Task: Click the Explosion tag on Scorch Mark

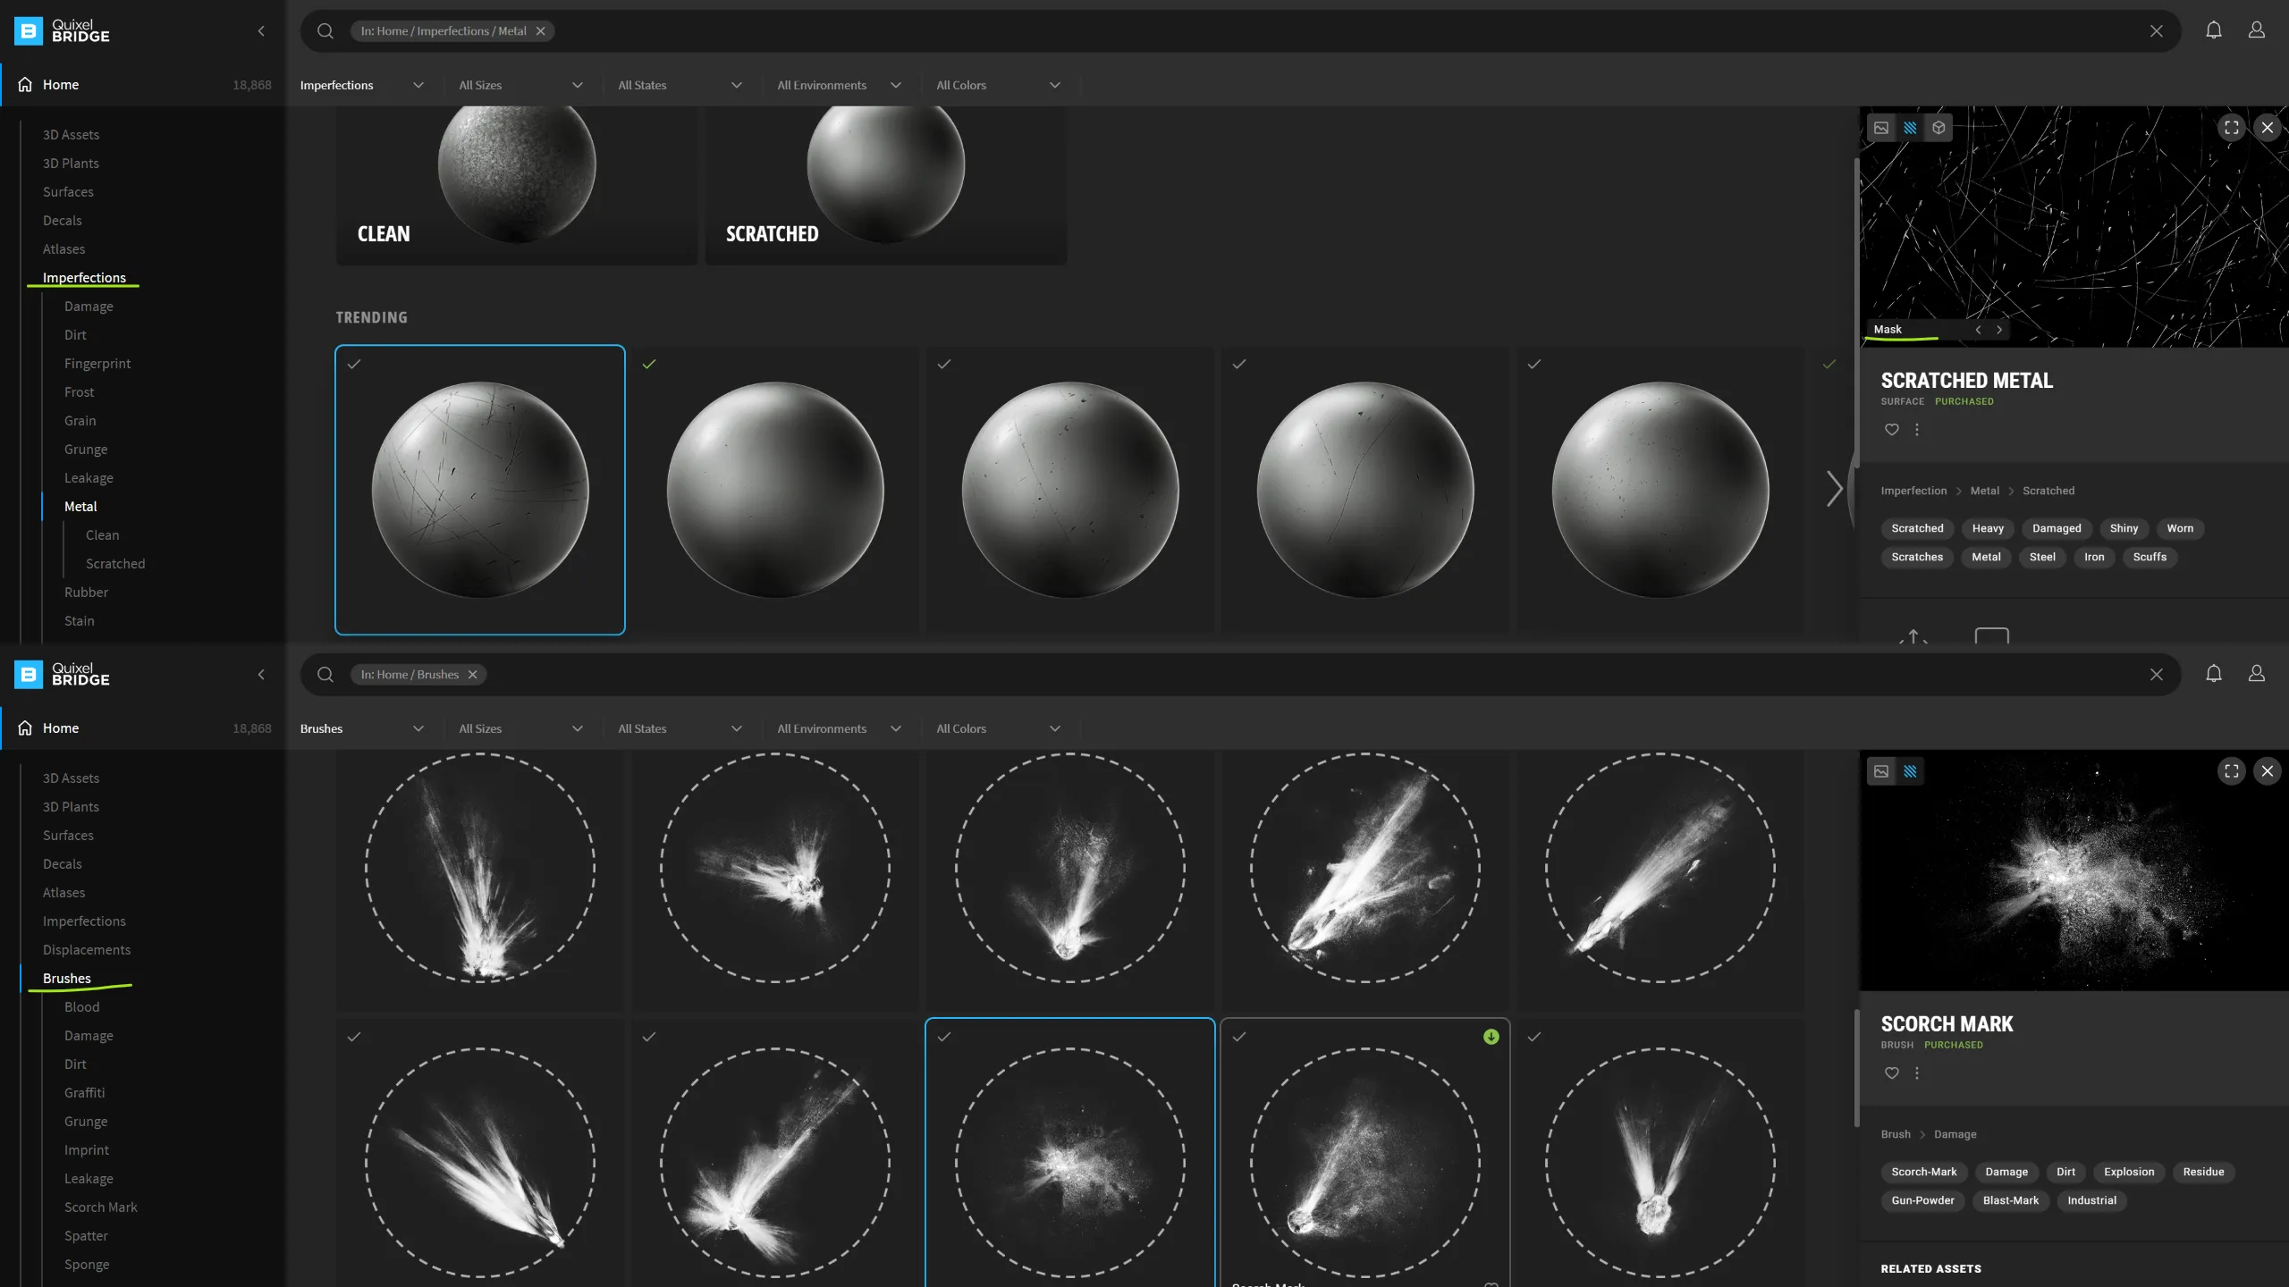Action: click(x=2128, y=1172)
